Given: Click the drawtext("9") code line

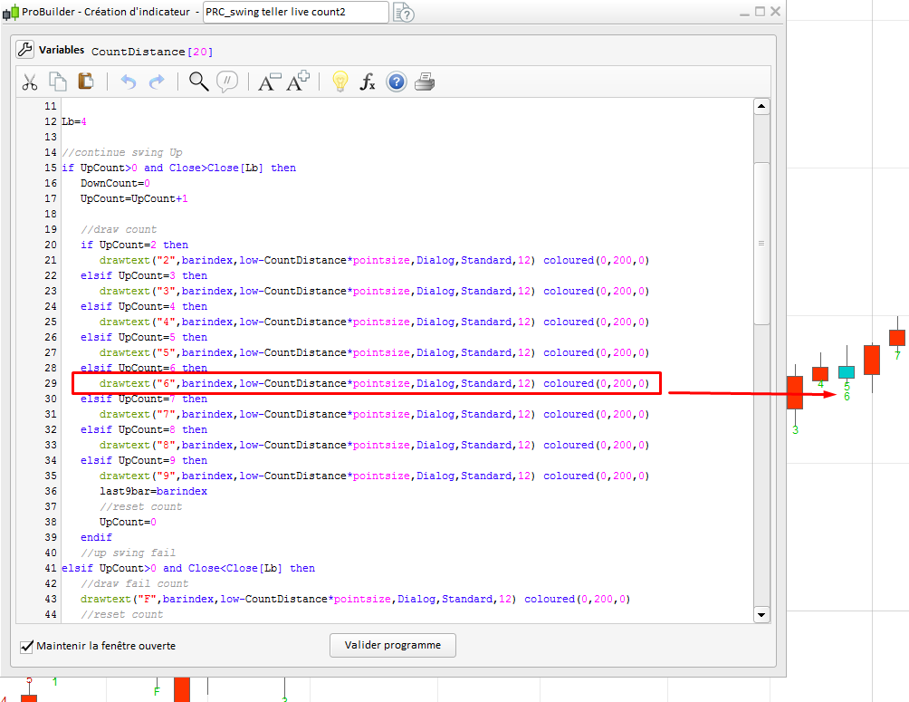Looking at the screenshot, I should [x=374, y=476].
